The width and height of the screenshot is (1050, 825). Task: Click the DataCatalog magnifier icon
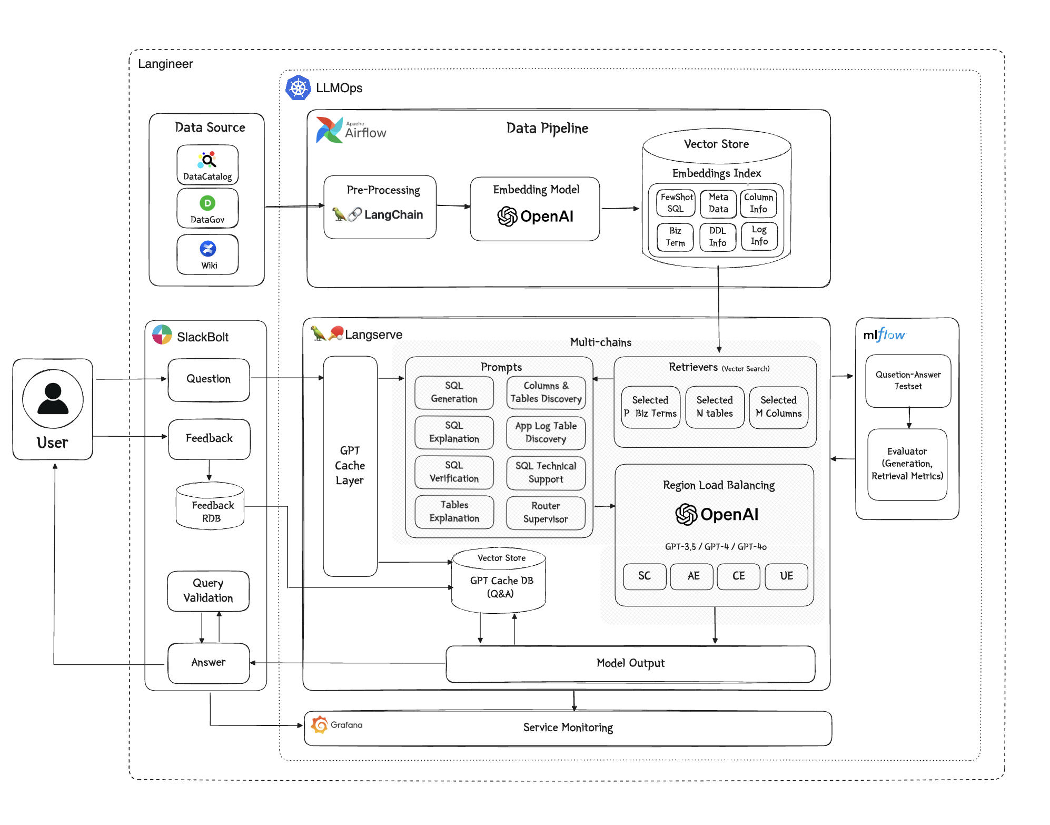click(207, 160)
